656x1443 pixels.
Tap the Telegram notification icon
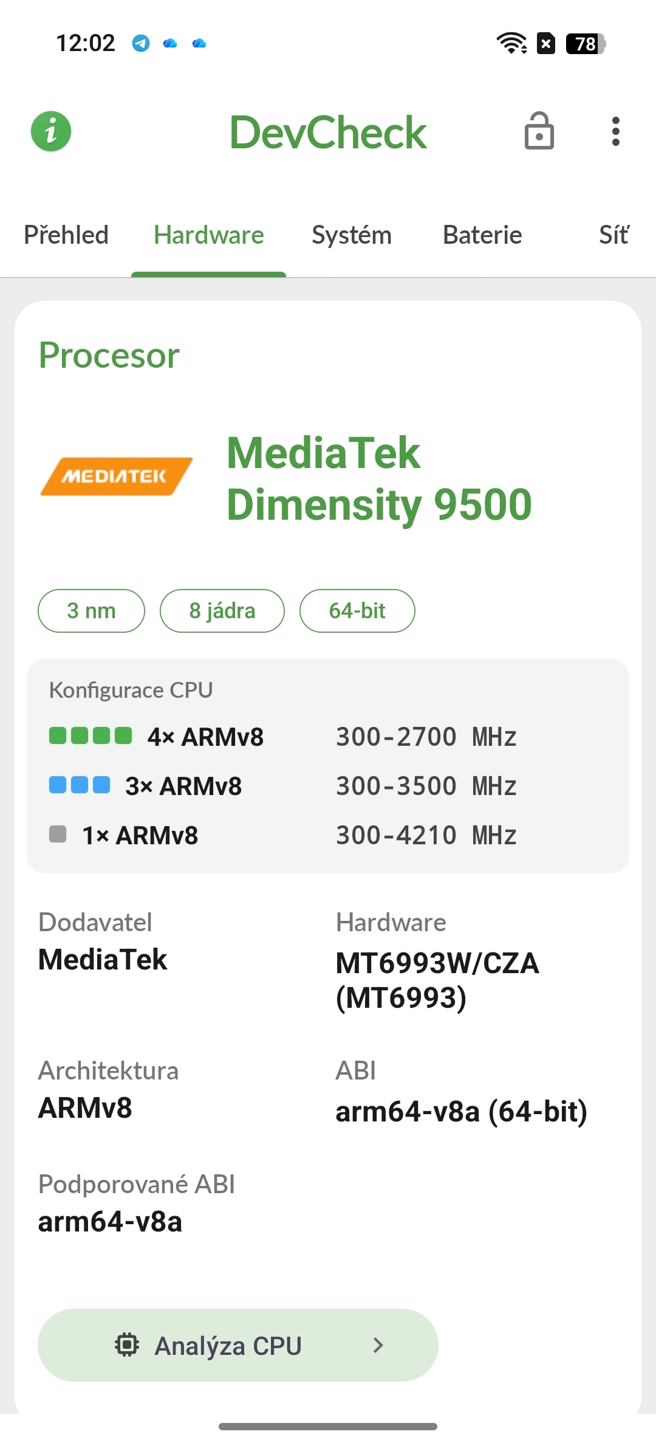point(141,43)
